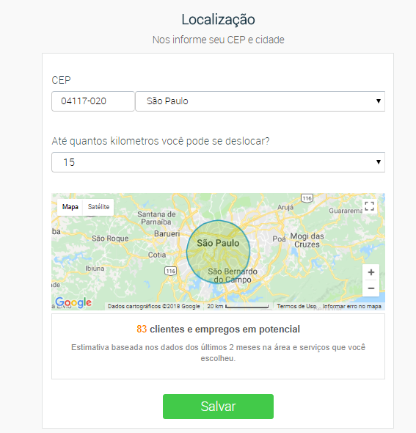
Task: Click the city dropdown arrow
Action: (x=379, y=101)
